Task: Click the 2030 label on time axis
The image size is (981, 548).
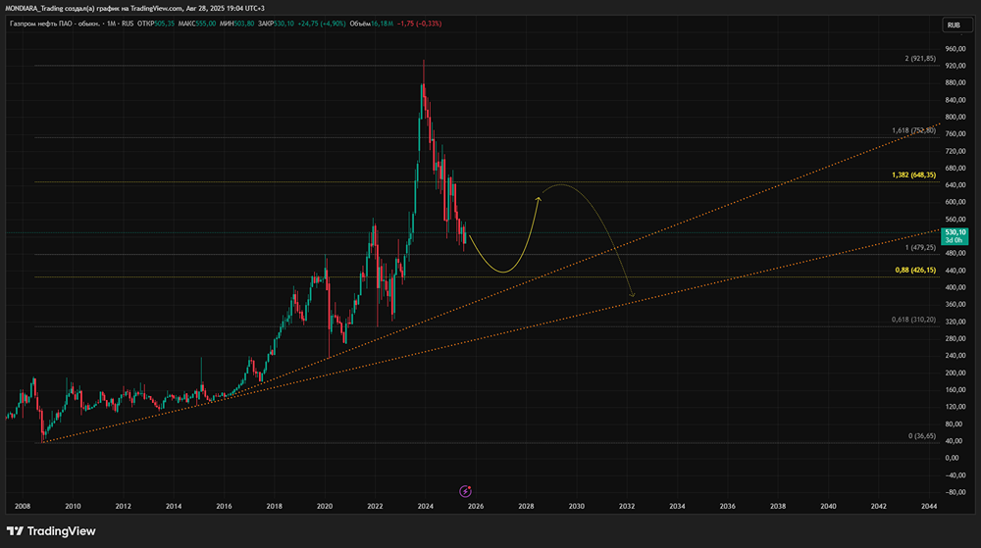Action: coord(576,506)
